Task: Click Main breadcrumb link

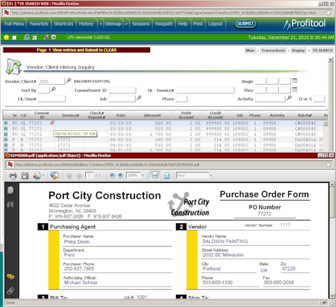Action: click(250, 50)
